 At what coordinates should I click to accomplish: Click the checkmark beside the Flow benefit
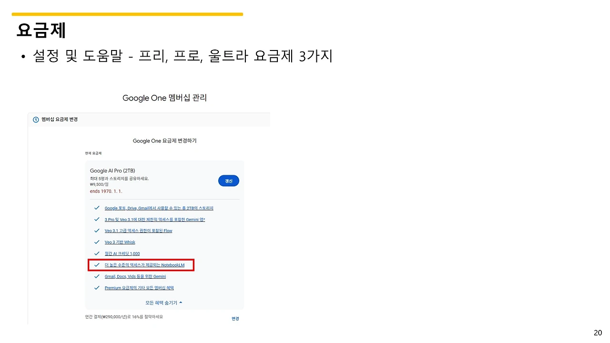pyautogui.click(x=97, y=231)
